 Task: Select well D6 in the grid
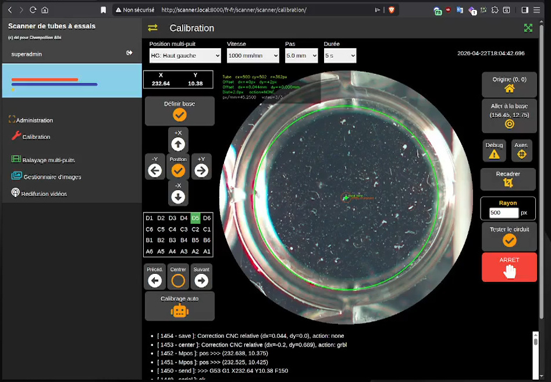(207, 218)
